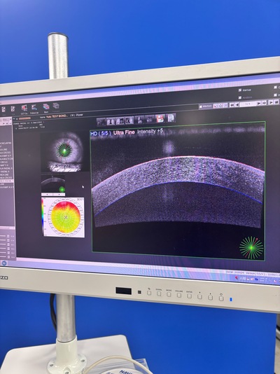Click the small cornea cross-section thumbnail
The image size is (280, 374).
pyautogui.click(x=53, y=183)
